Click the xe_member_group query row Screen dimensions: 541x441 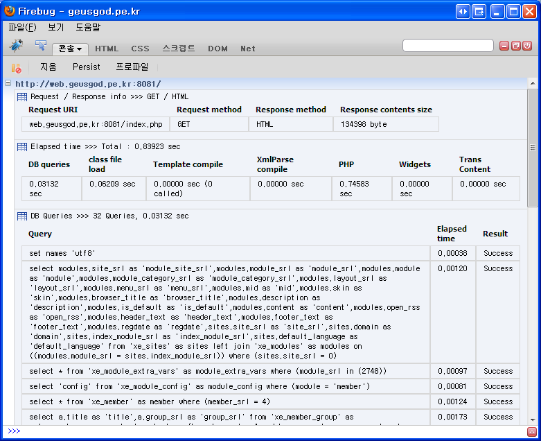tap(226, 417)
